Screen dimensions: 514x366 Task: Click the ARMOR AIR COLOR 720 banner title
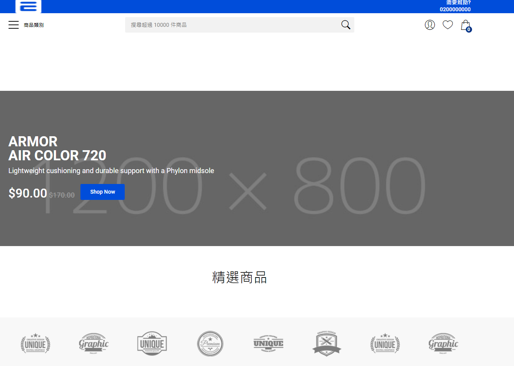coord(57,148)
